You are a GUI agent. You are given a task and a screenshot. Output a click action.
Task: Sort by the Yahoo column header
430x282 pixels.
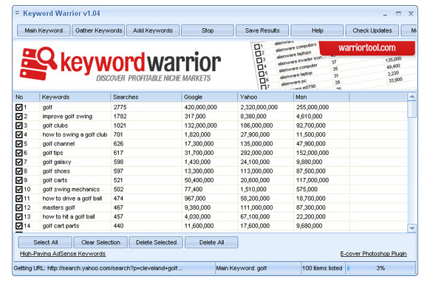click(x=265, y=97)
